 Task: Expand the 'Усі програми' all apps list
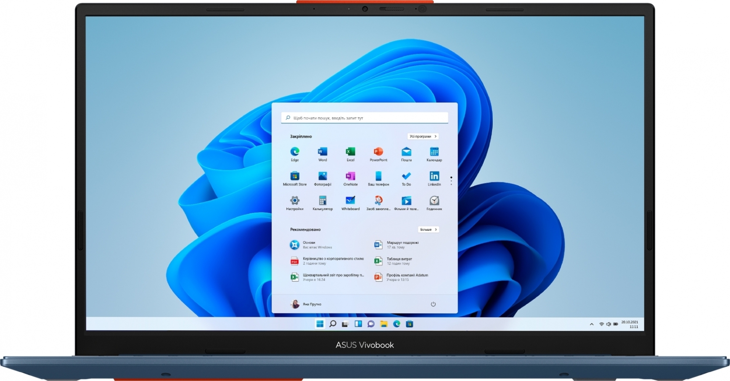(423, 136)
